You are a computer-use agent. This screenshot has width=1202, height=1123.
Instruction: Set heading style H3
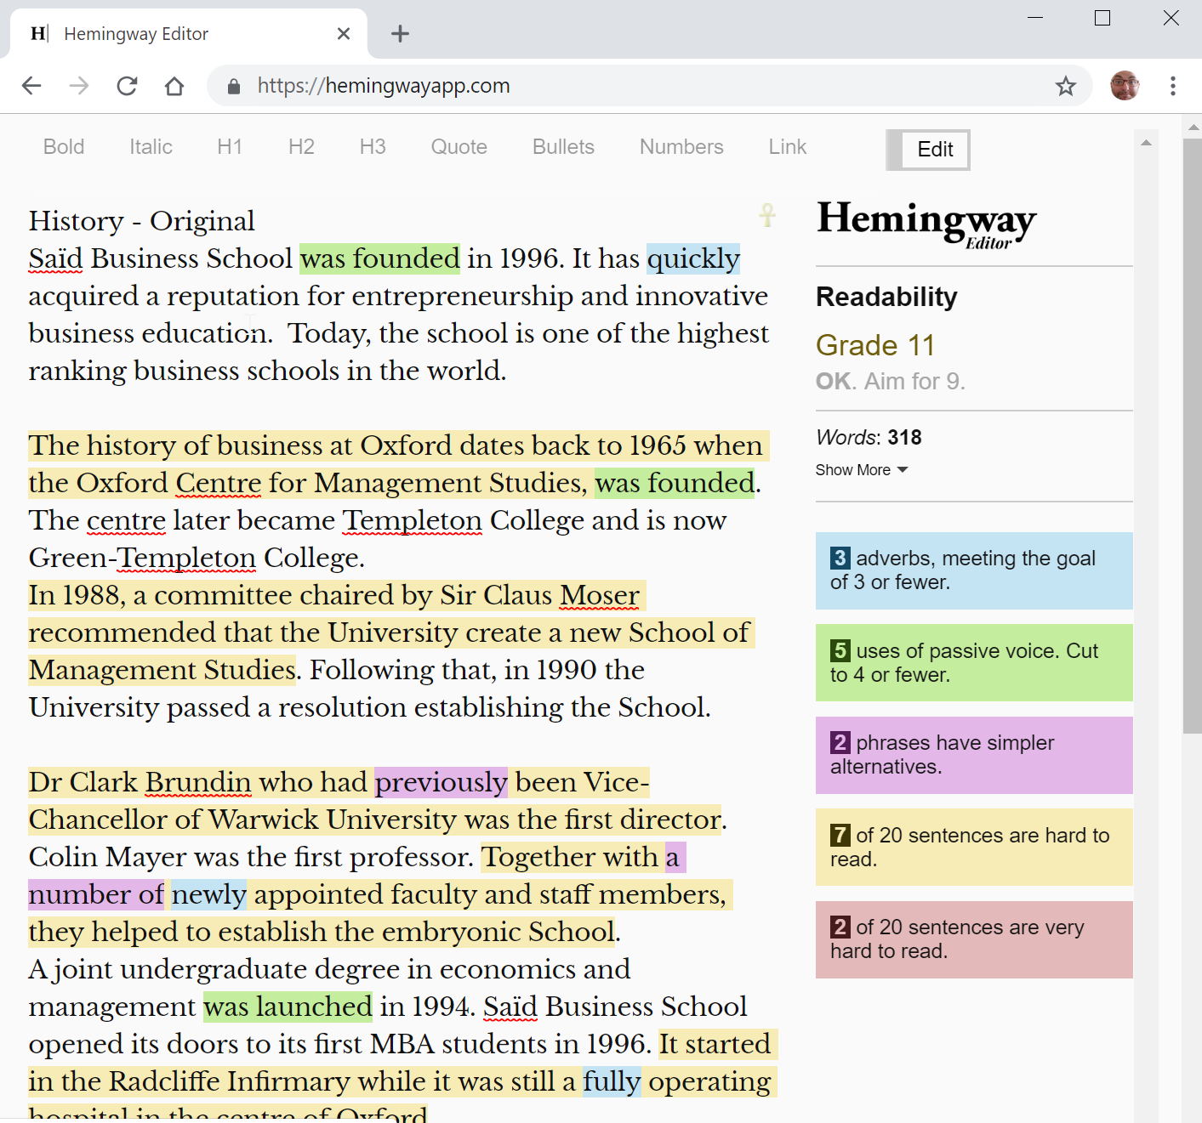tap(373, 147)
